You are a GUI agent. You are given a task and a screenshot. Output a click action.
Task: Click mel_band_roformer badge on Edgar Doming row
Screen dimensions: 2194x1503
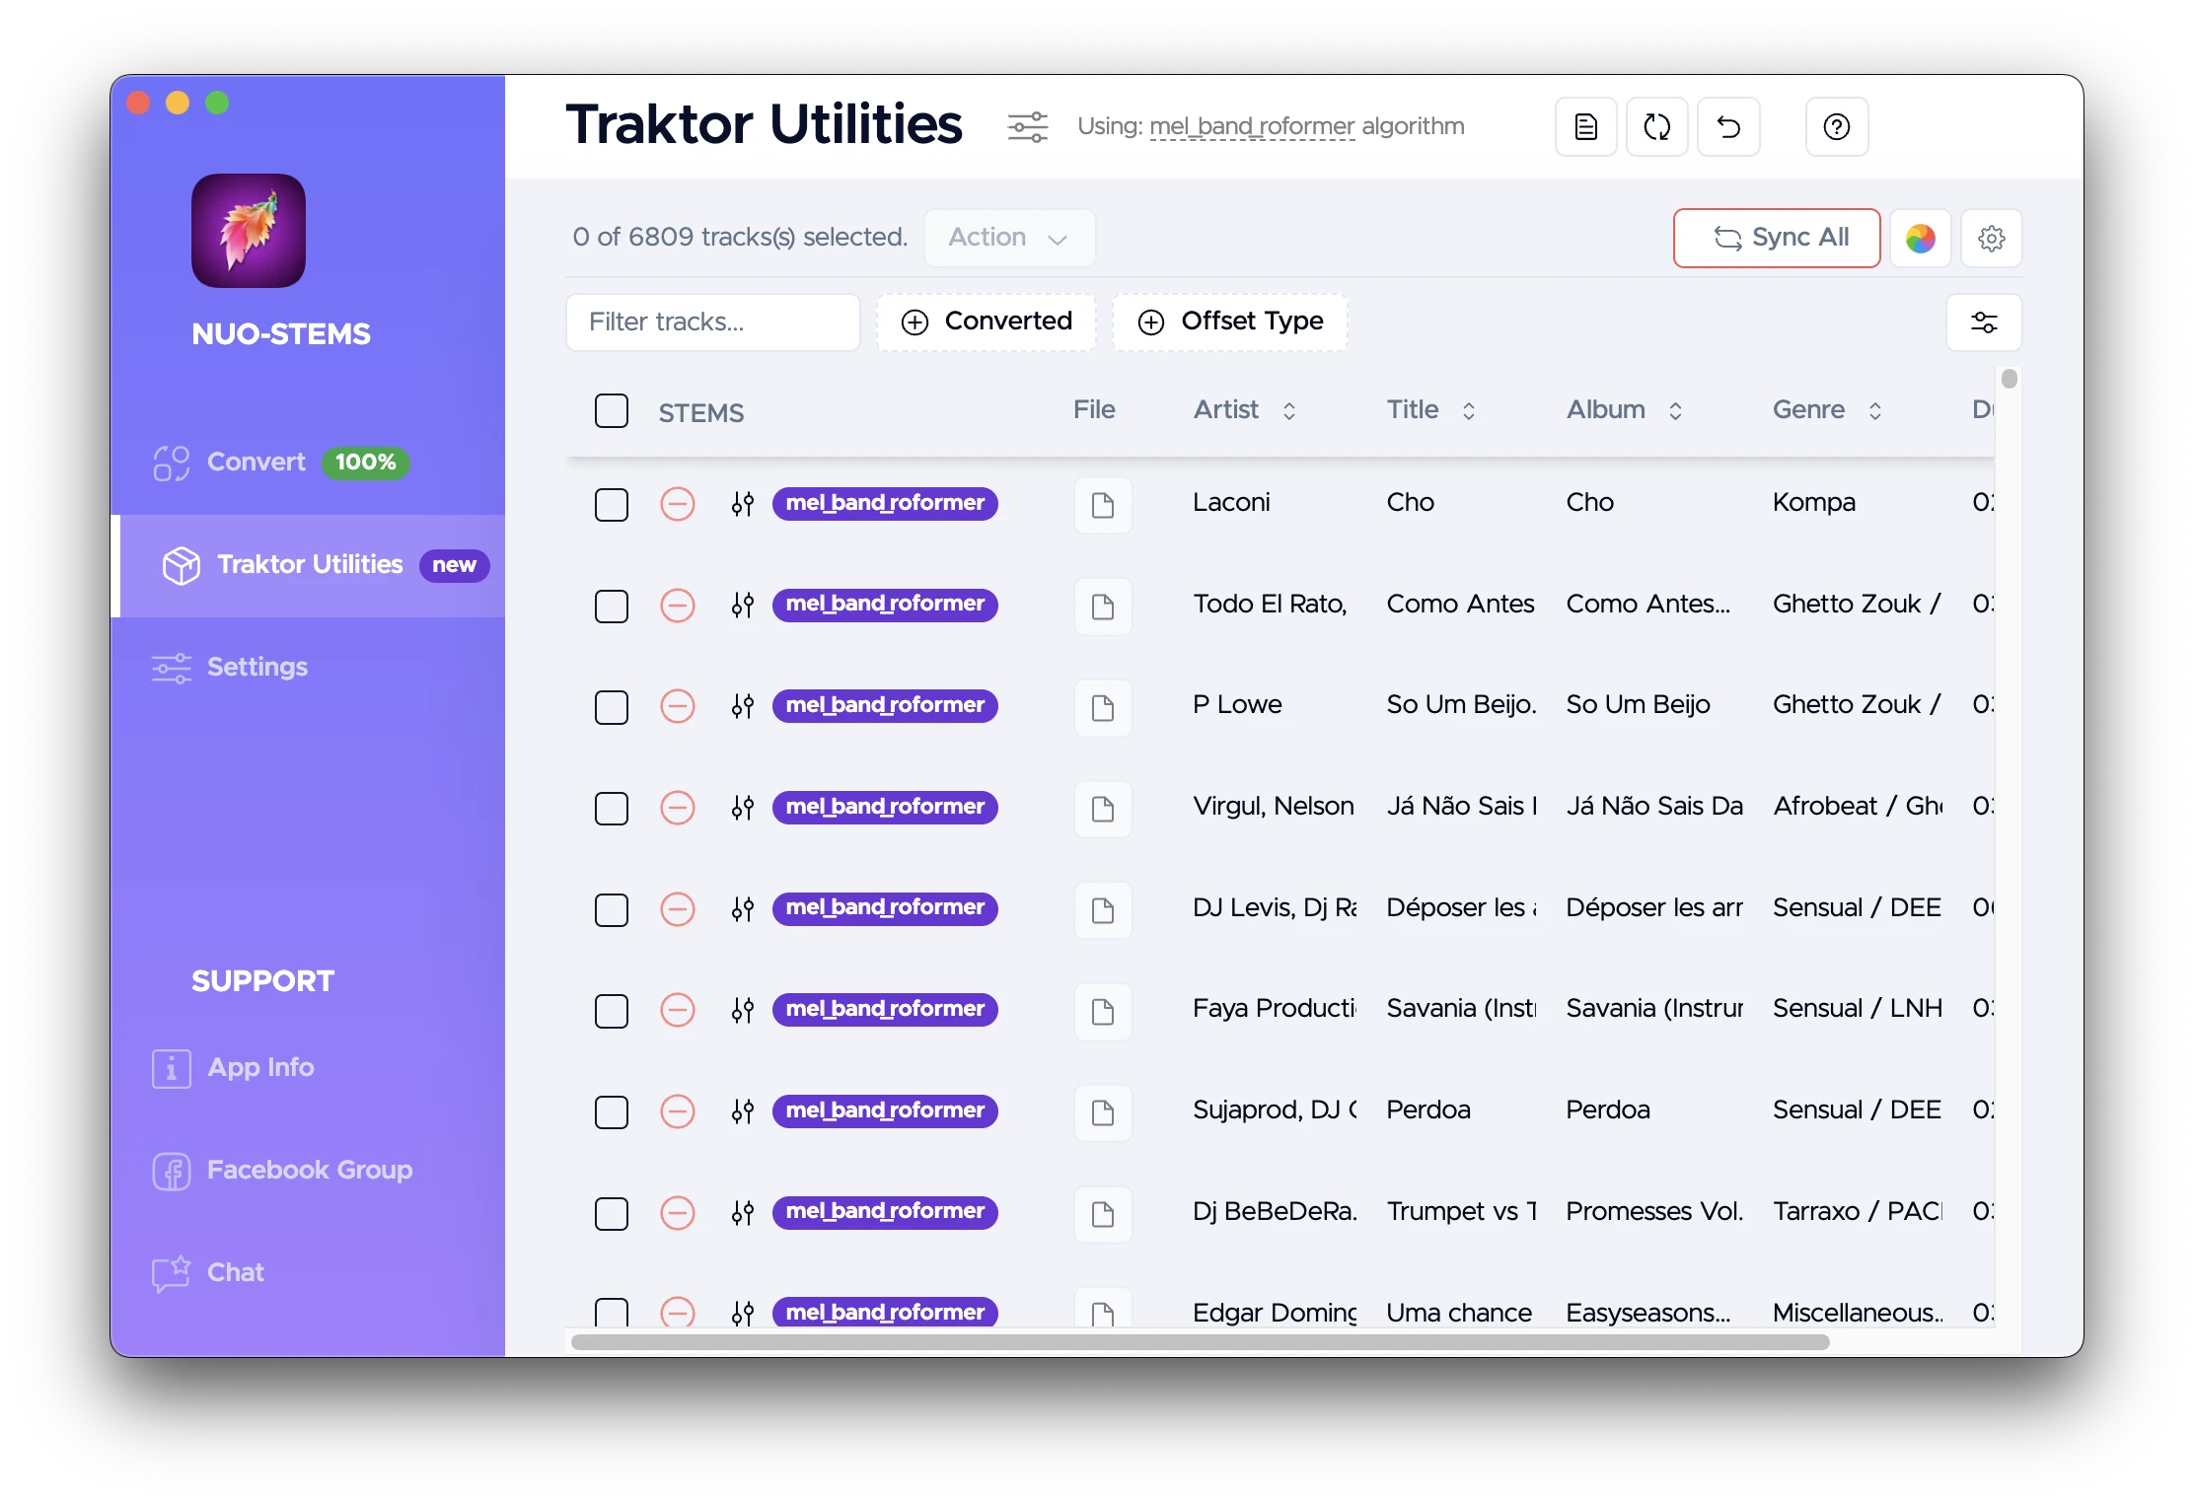pyautogui.click(x=884, y=1312)
